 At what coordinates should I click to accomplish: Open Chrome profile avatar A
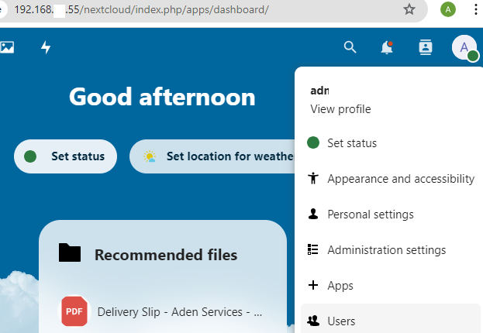coord(448,9)
